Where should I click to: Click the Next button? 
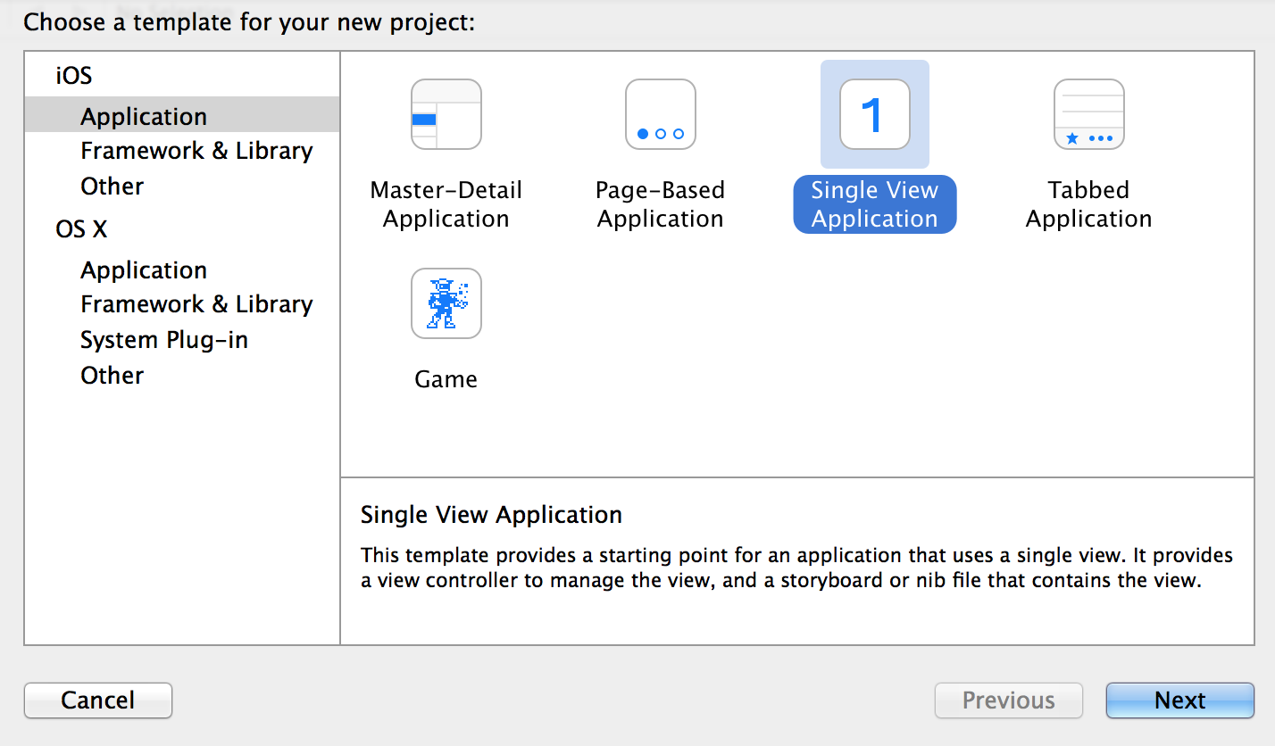click(1180, 700)
